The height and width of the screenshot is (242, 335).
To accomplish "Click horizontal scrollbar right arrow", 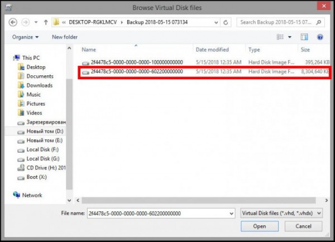I will click(x=326, y=200).
